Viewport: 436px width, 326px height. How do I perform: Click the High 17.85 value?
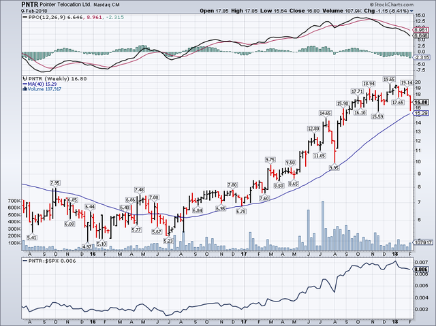click(x=245, y=11)
